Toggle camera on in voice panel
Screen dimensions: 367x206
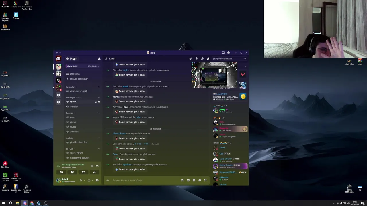point(61,172)
